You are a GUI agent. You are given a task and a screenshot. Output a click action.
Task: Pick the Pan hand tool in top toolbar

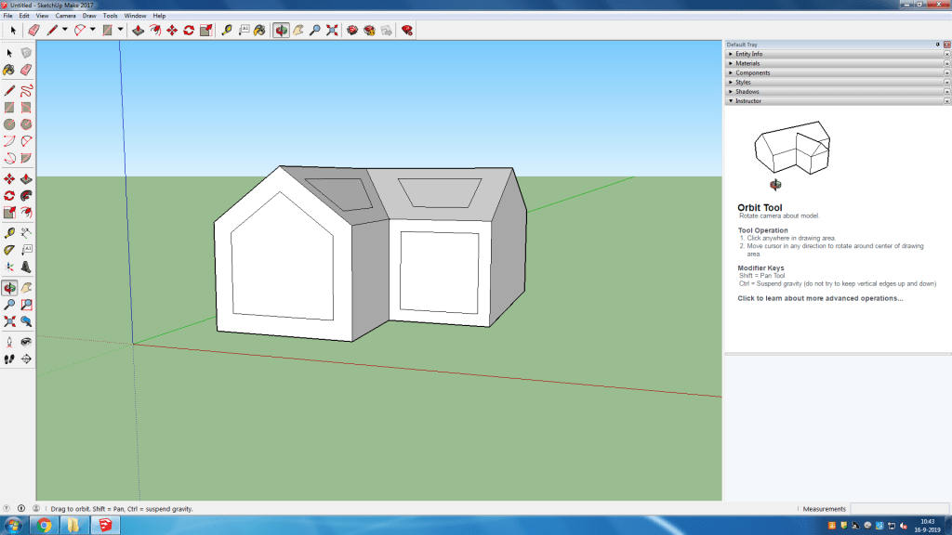pyautogui.click(x=298, y=30)
